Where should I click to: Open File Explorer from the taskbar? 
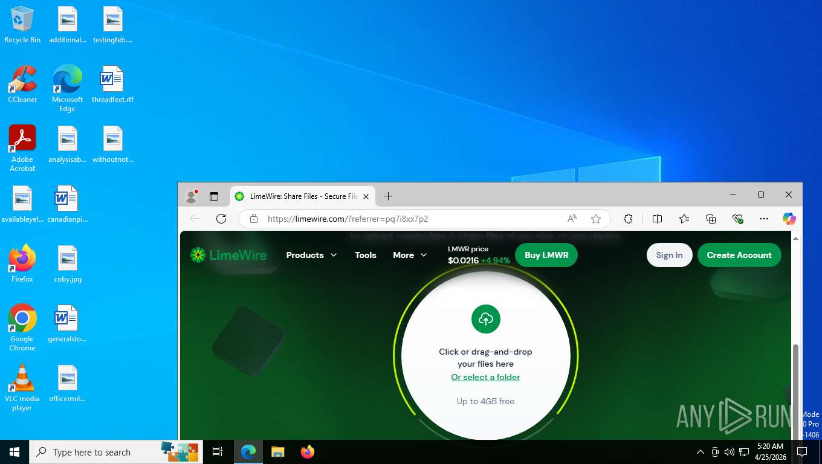pyautogui.click(x=277, y=452)
